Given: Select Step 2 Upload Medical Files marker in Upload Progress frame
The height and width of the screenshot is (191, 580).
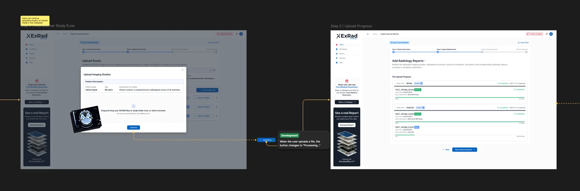Looking at the screenshot, I should pyautogui.click(x=438, y=52).
